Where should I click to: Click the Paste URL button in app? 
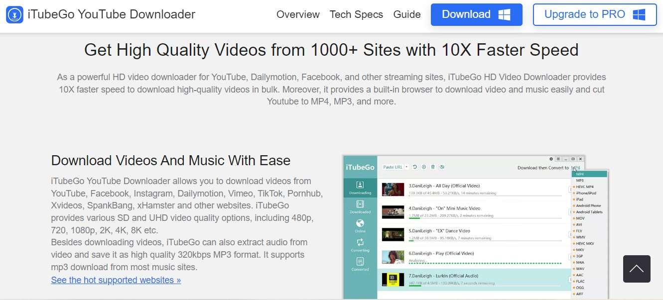tap(393, 167)
